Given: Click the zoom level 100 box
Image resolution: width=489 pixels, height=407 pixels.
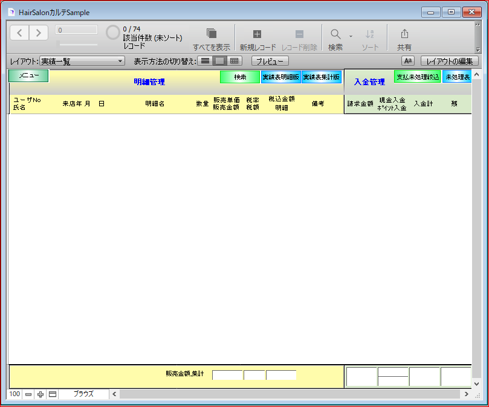Looking at the screenshot, I should coord(15,394).
